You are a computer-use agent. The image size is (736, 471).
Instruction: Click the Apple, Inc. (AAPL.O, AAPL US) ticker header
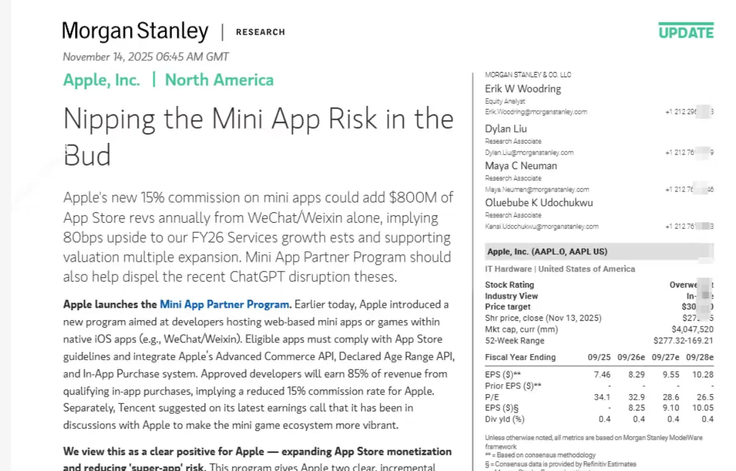pos(547,252)
